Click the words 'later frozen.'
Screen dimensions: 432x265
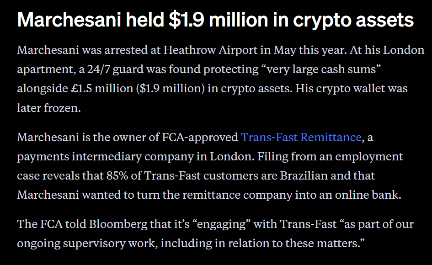[49, 108]
